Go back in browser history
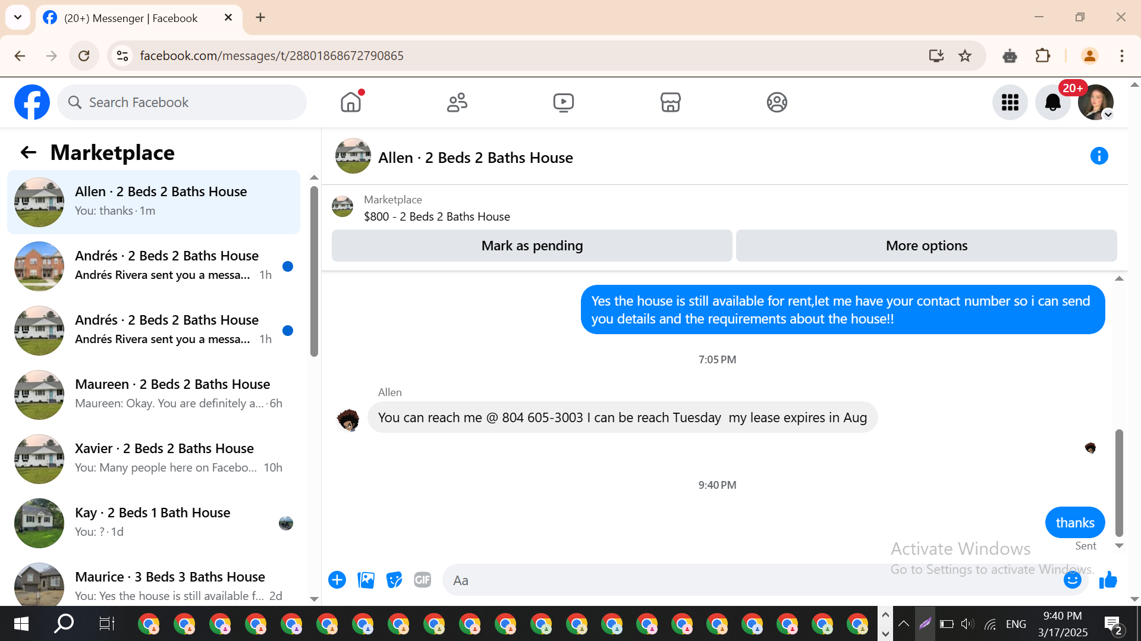 coord(20,56)
